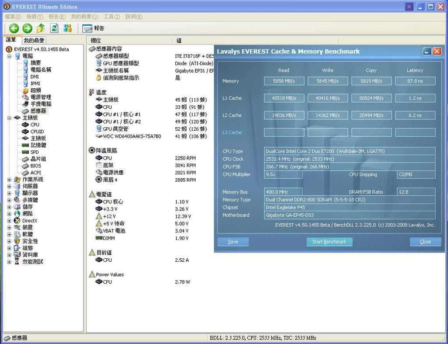Select the 手提電腦 laptop icon in tree
This screenshot has width=448, height=344.
[x=25, y=104]
